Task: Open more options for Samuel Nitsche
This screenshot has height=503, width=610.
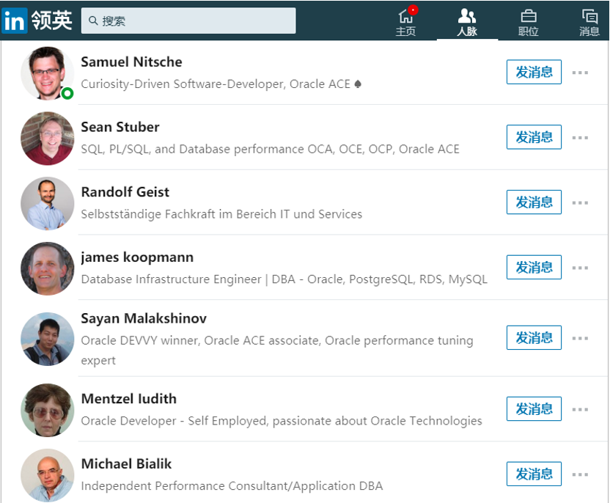Action: click(580, 73)
